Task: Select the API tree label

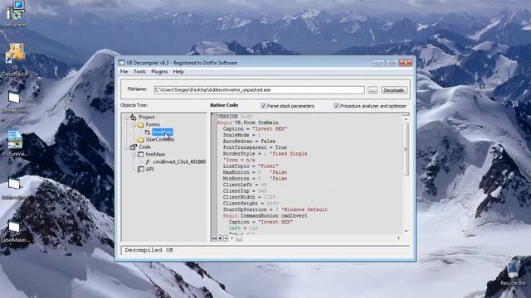Action: coord(149,169)
